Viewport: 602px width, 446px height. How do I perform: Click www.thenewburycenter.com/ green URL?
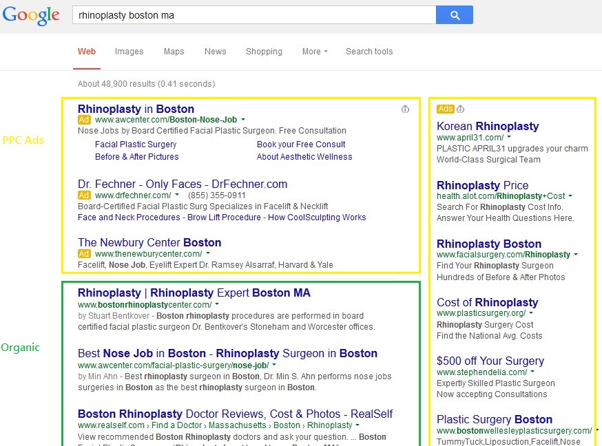point(148,254)
